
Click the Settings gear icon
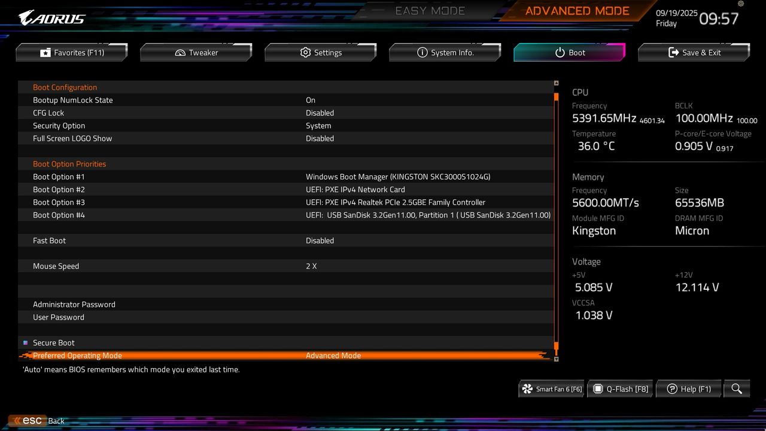(x=305, y=52)
